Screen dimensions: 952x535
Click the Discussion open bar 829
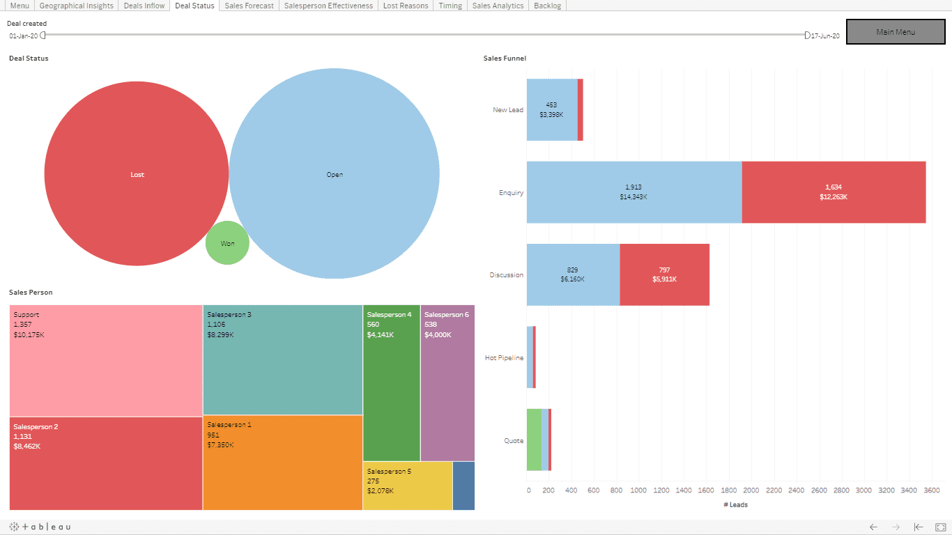(x=573, y=274)
